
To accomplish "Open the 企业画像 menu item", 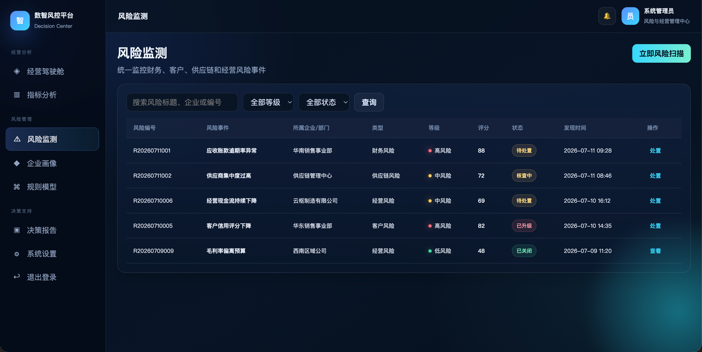I will tap(52, 163).
